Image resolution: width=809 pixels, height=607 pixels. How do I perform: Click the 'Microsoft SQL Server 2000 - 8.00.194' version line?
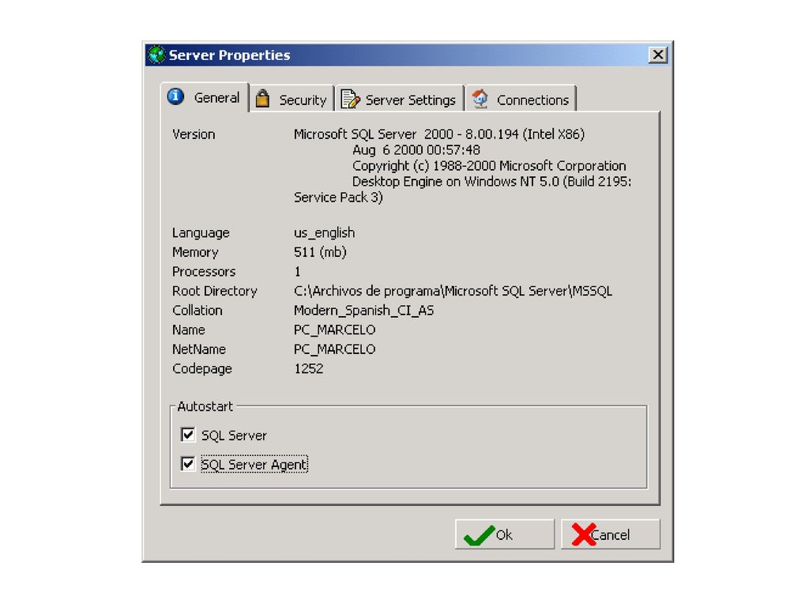(x=439, y=134)
